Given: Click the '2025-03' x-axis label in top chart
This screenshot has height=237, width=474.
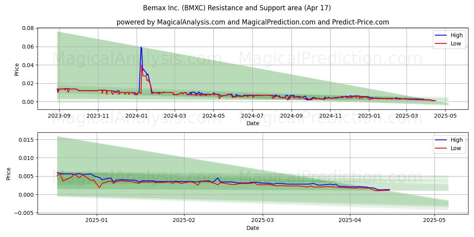Looking at the screenshot, I should pos(406,116).
